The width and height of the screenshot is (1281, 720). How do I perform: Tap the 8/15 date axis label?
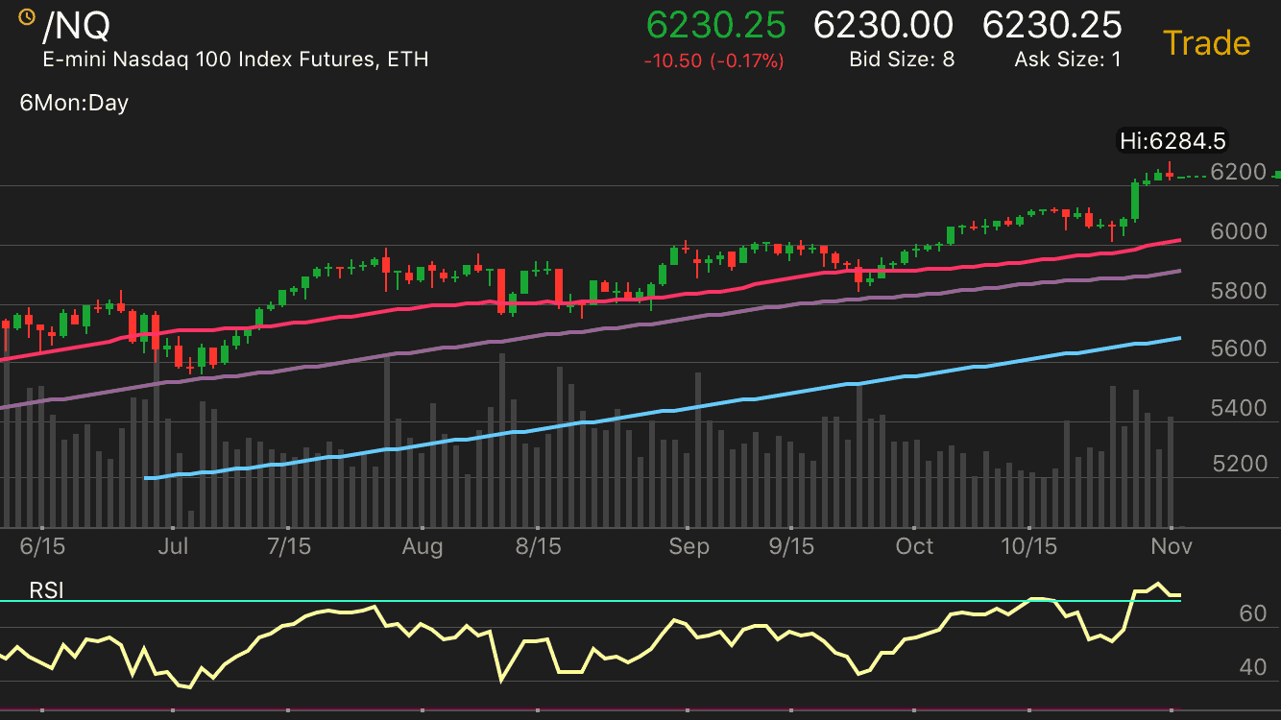click(x=538, y=546)
